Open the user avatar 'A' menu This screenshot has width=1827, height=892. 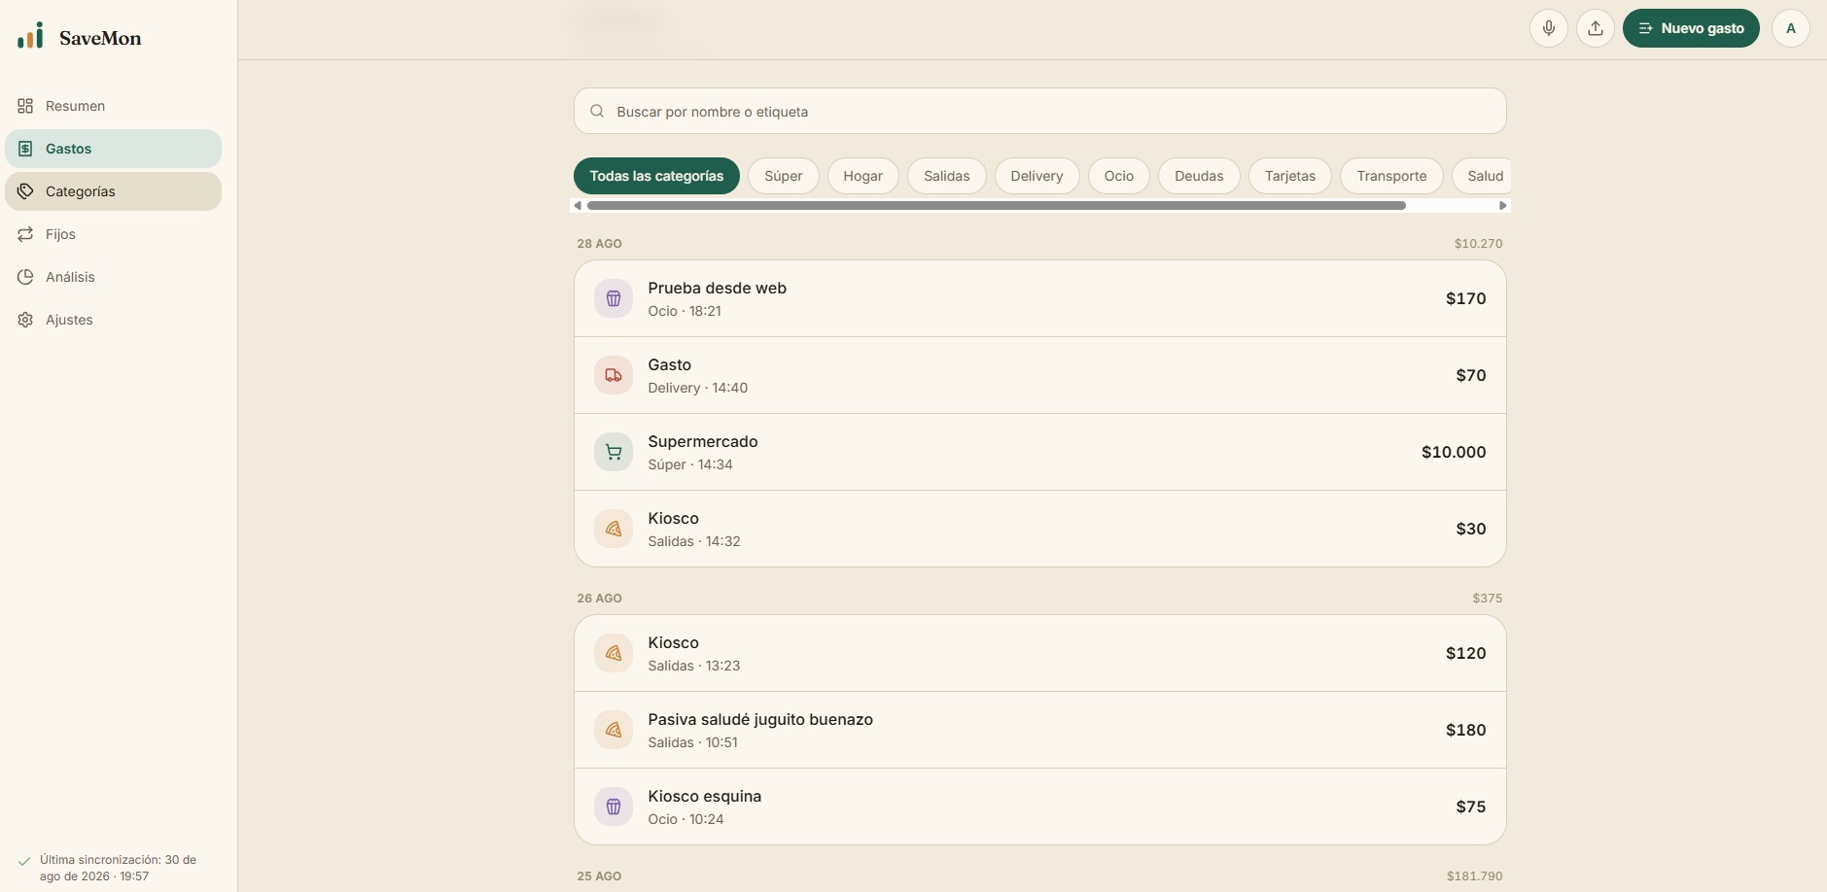click(x=1791, y=28)
